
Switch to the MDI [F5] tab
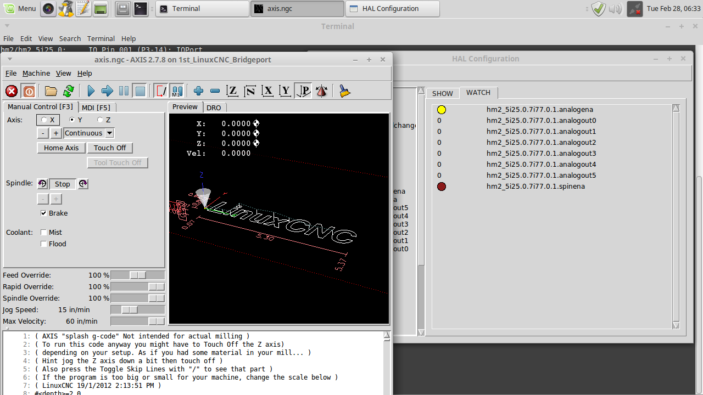click(96, 108)
